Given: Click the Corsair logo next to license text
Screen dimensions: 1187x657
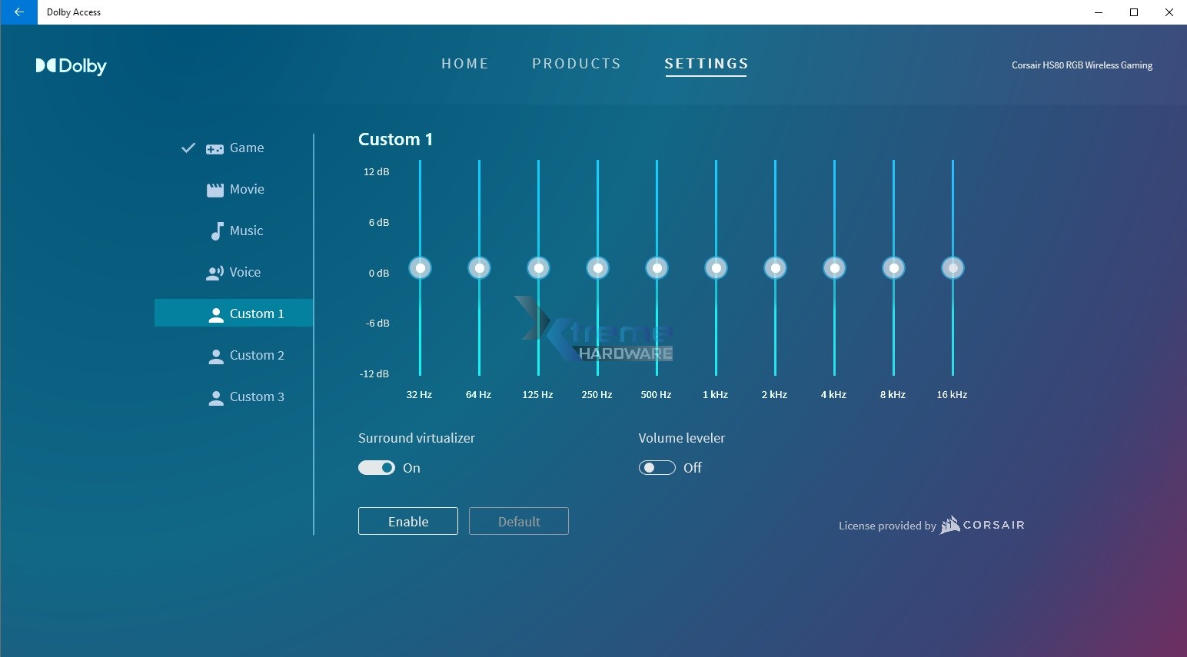Looking at the screenshot, I should [x=983, y=525].
